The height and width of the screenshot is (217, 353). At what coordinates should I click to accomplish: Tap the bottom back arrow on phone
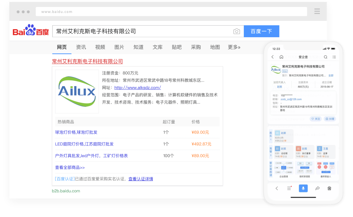pos(277,189)
